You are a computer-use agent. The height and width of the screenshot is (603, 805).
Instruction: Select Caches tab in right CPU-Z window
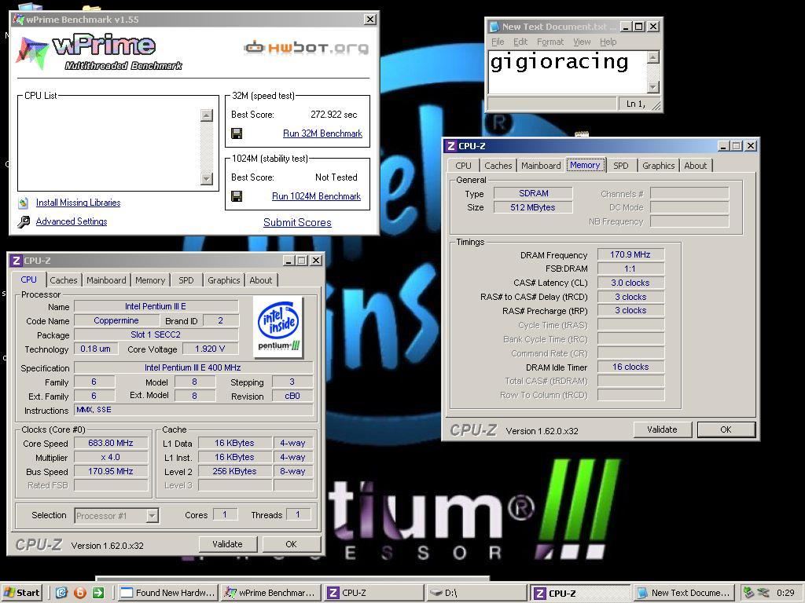click(498, 166)
